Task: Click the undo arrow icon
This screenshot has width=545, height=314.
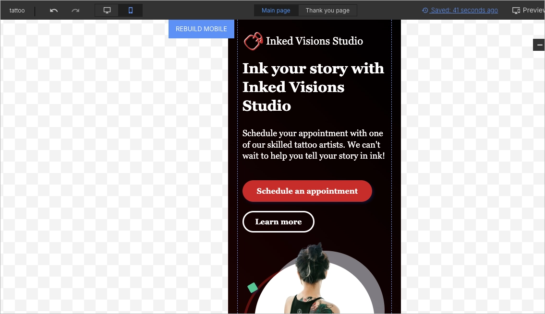Action: (x=53, y=10)
